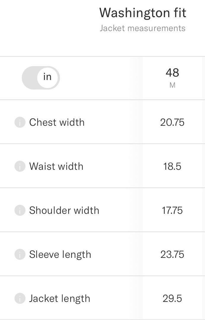This screenshot has height=320, width=205.
Task: Click the 'in' knob label
Action: pos(47,77)
